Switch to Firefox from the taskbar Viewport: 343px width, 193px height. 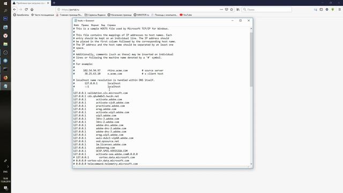point(5,78)
